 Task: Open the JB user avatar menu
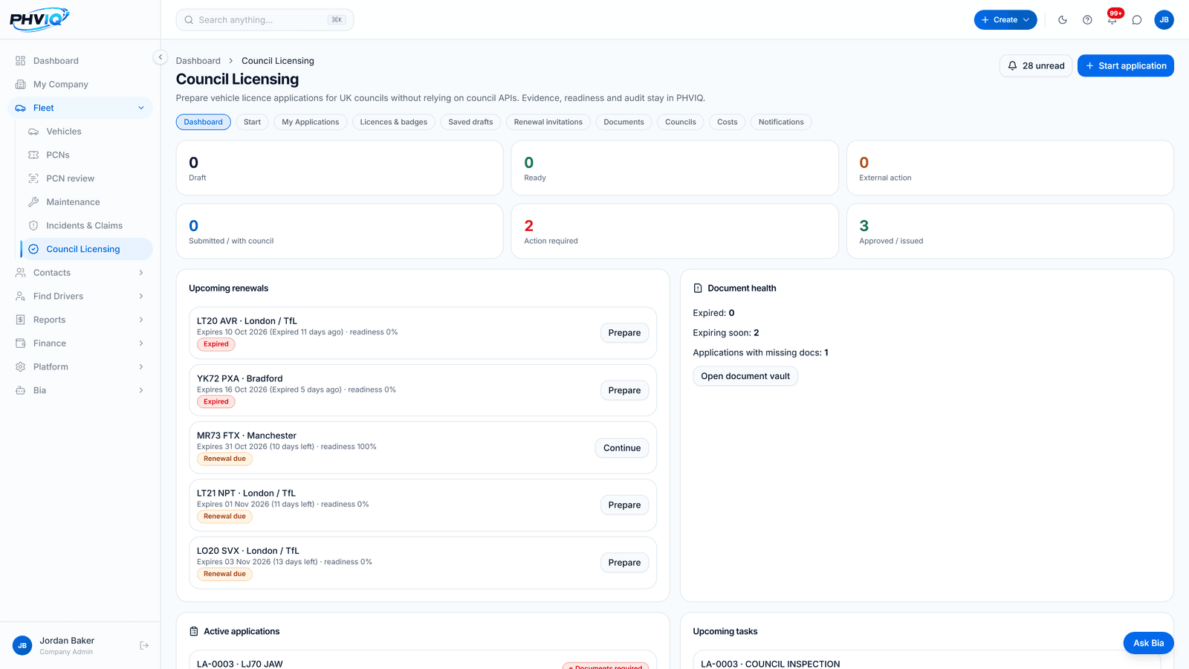pyautogui.click(x=1164, y=20)
